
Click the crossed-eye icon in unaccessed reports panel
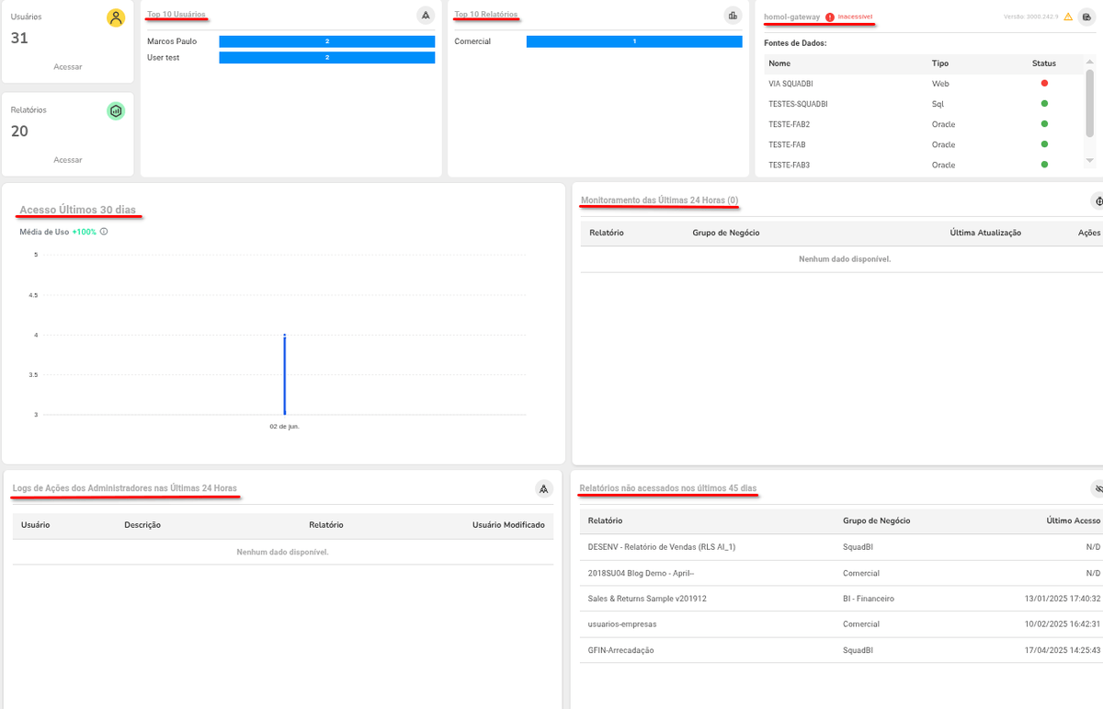tap(1097, 488)
